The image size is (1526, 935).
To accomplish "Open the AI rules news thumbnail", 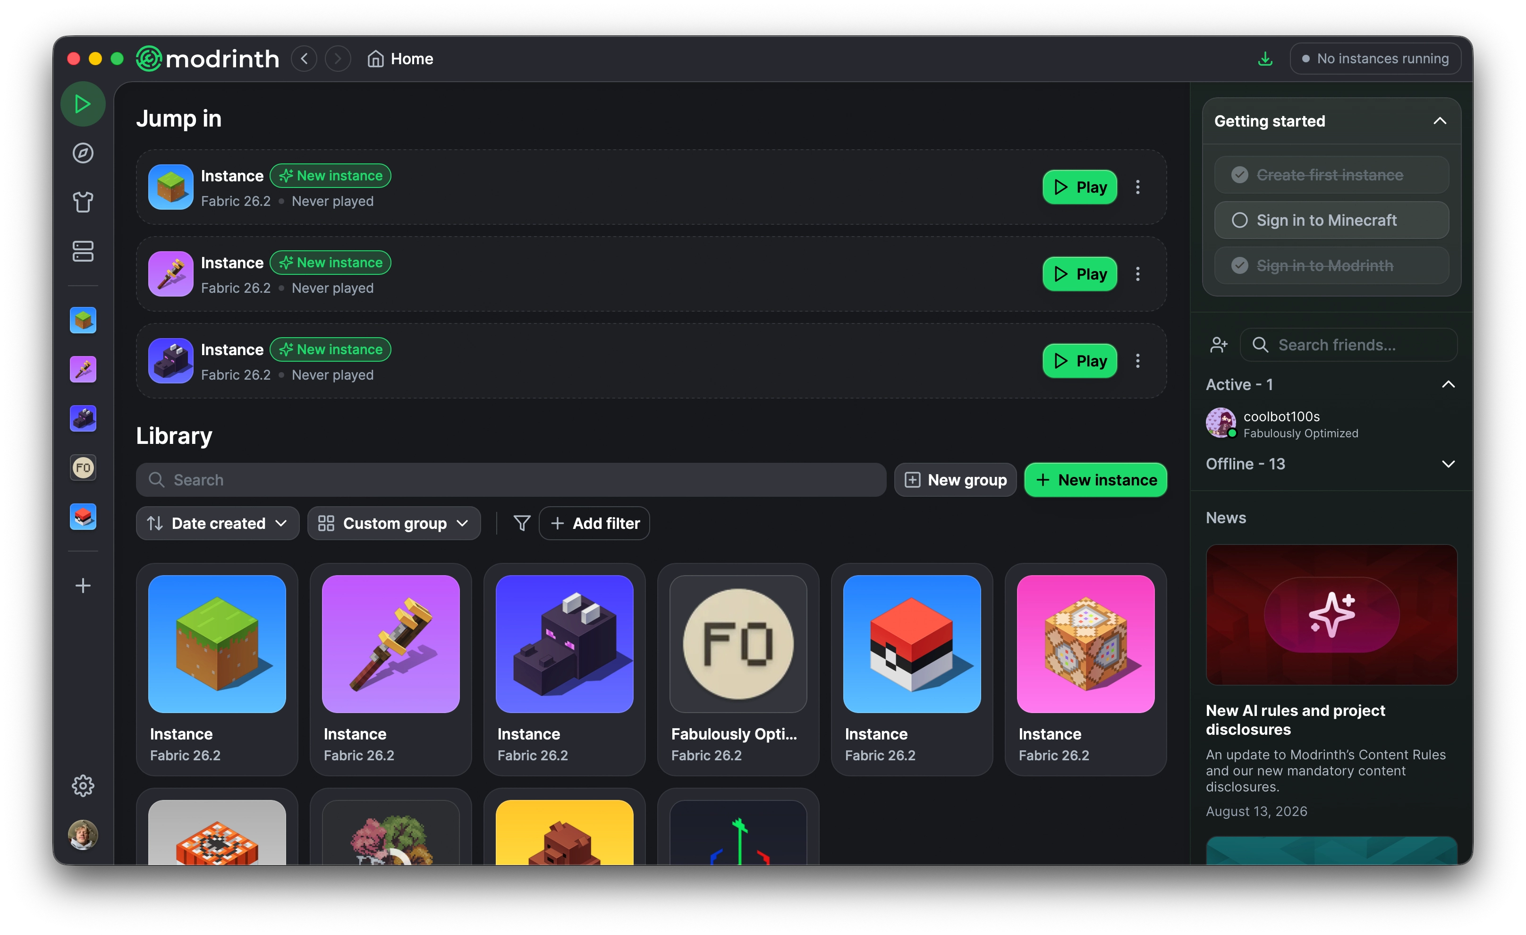I will (x=1331, y=615).
